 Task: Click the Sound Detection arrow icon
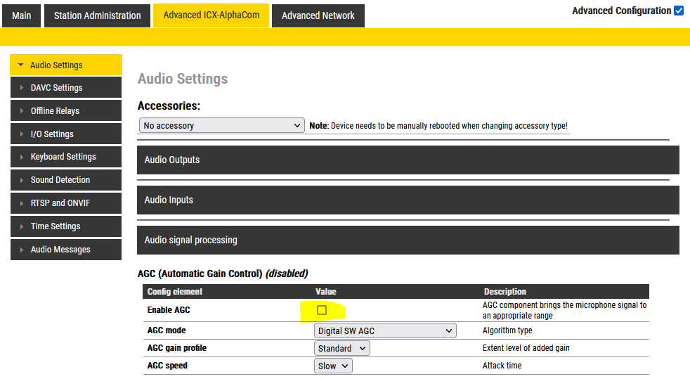[x=21, y=180]
